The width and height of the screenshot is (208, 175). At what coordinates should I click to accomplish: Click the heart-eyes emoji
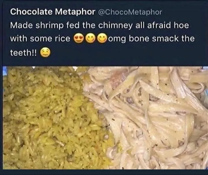pos(79,38)
